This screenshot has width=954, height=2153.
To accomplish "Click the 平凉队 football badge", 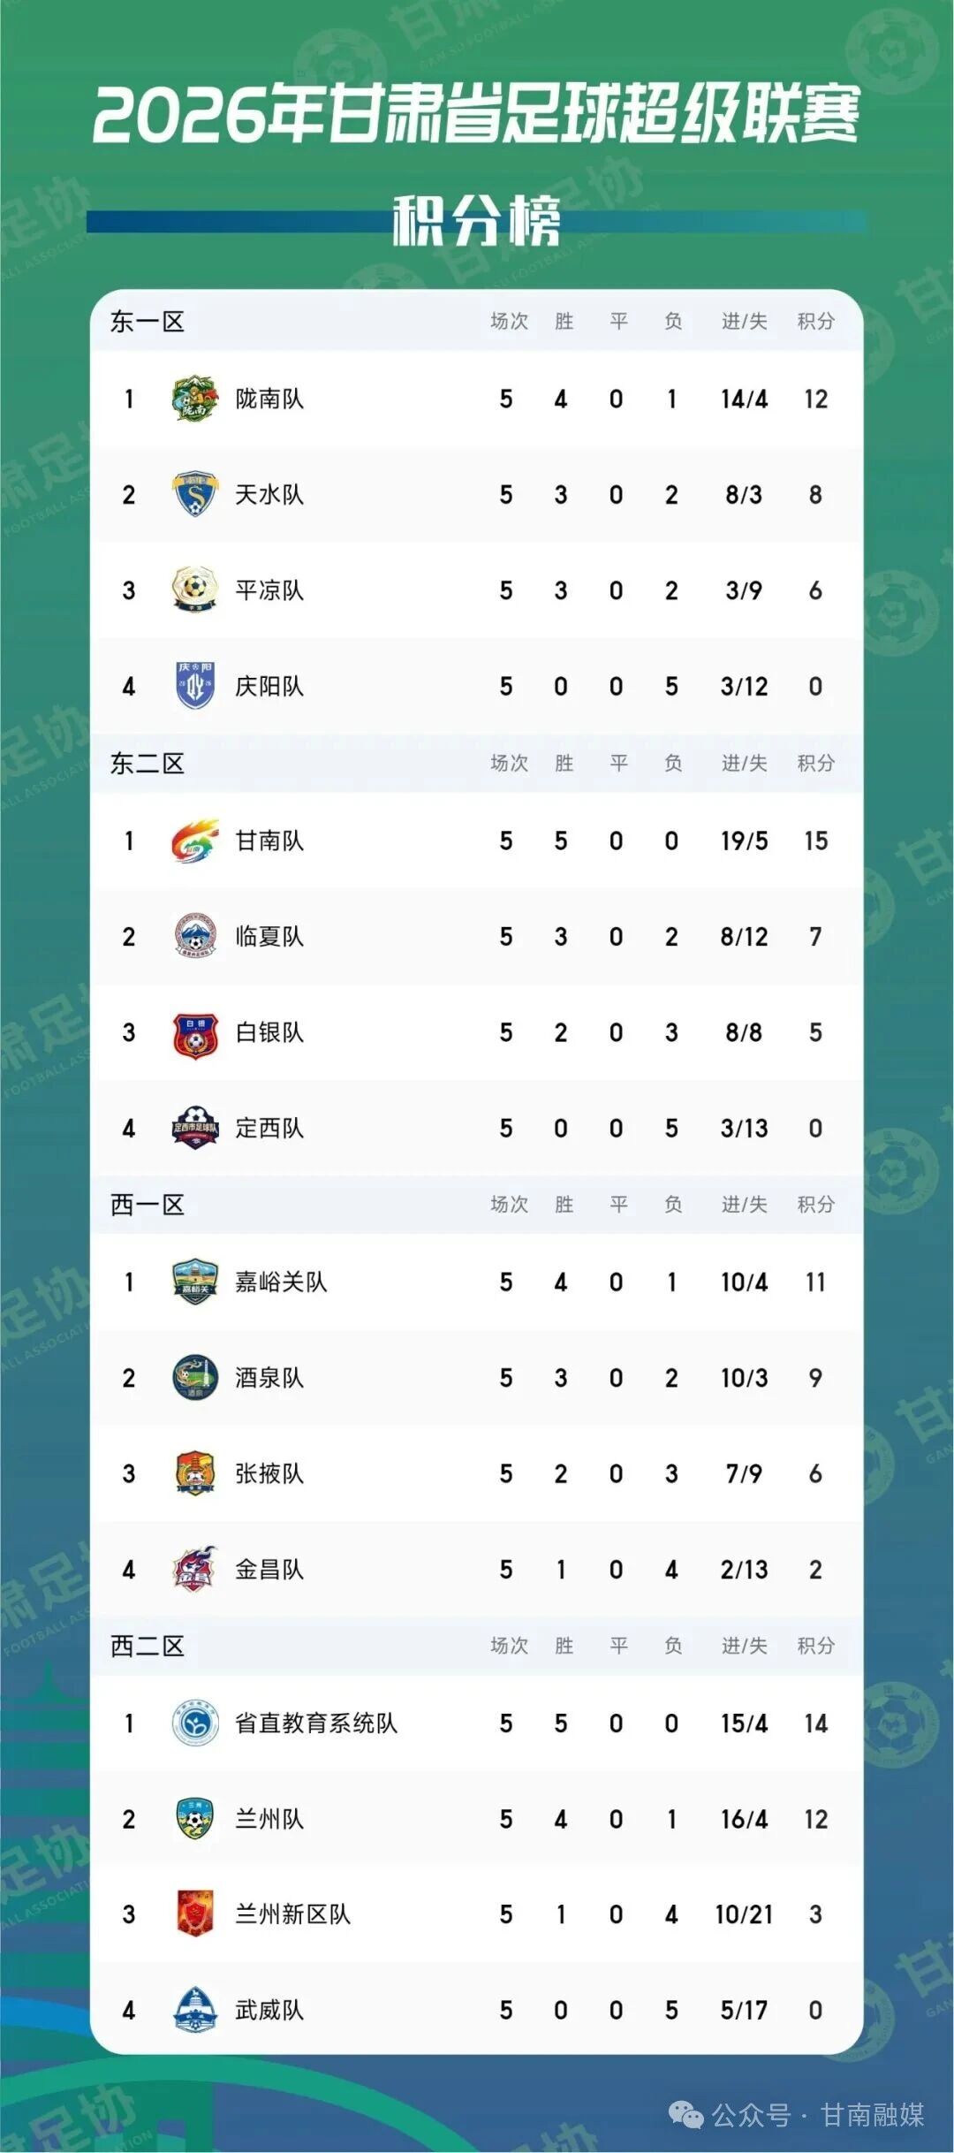I will tap(194, 590).
